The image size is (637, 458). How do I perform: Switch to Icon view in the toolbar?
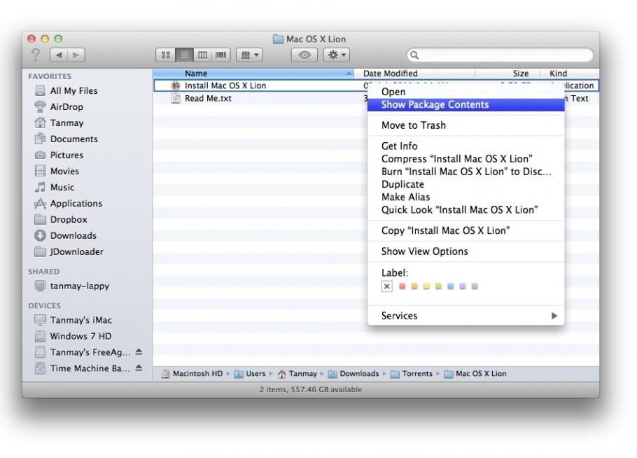coord(167,55)
